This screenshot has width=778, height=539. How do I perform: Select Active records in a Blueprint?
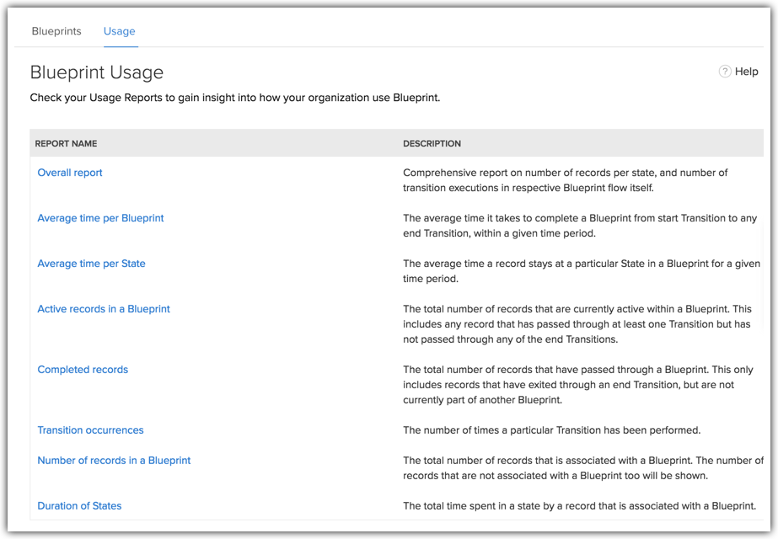[x=104, y=309]
